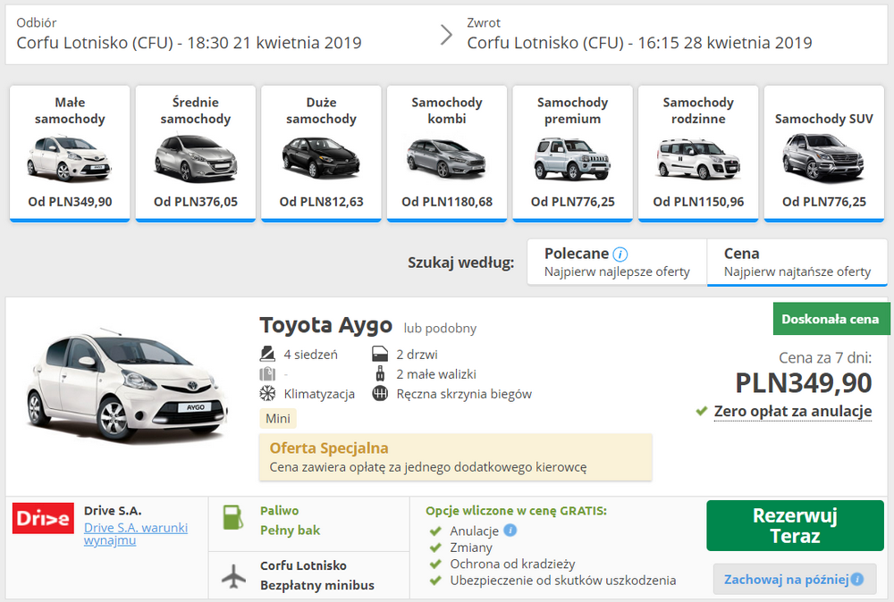Select the Małe samochody category card
894x602 pixels.
[x=70, y=154]
